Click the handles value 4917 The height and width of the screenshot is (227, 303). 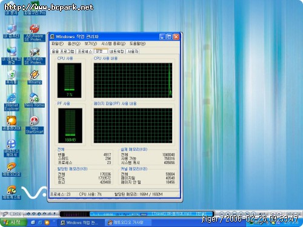pyautogui.click(x=107, y=155)
